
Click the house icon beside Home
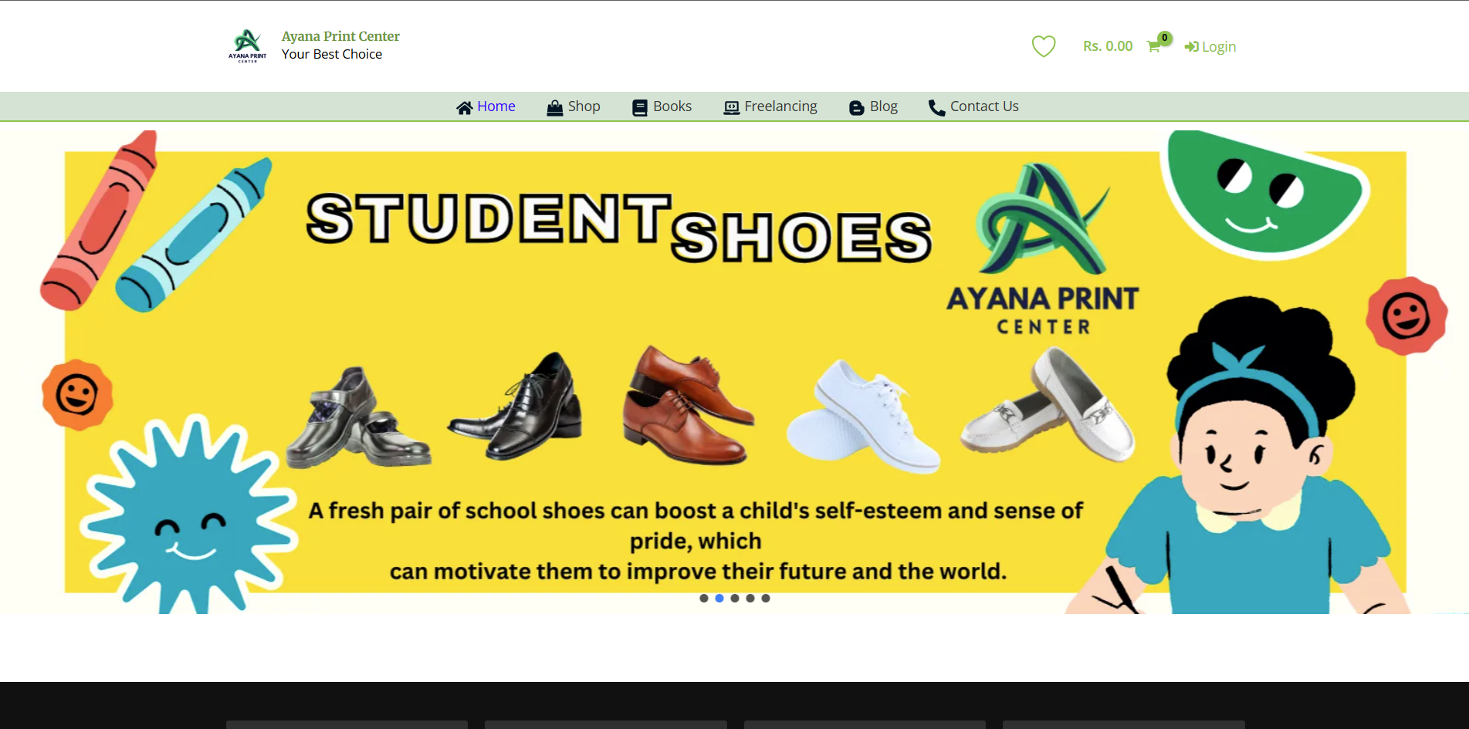464,108
